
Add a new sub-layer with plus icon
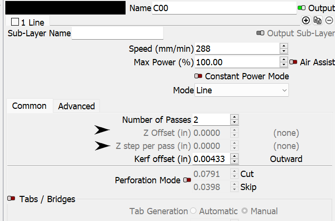(306, 20)
